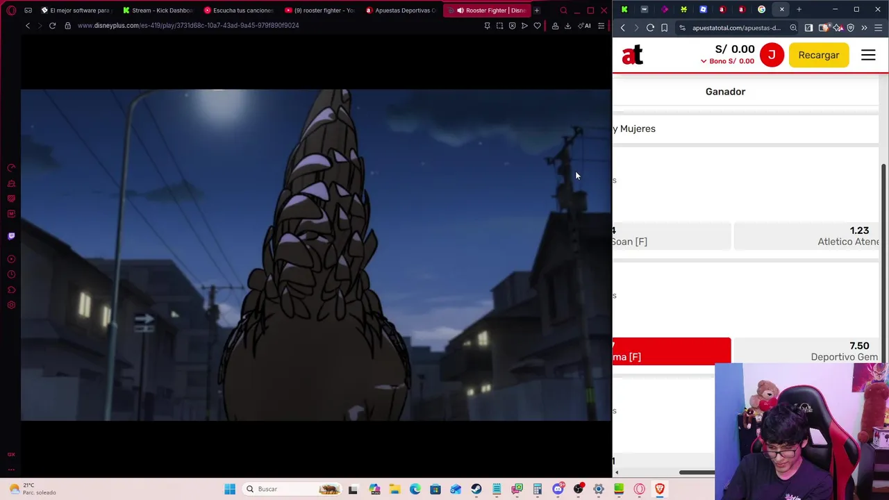Go back in the Brave browser
Image resolution: width=889 pixels, height=500 pixels.
pos(623,28)
